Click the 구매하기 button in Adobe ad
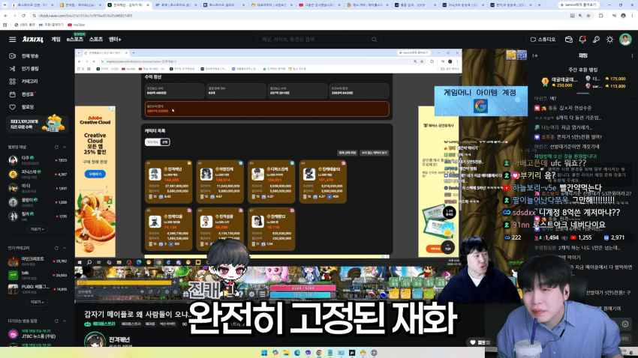This screenshot has height=358, width=638. [95, 174]
